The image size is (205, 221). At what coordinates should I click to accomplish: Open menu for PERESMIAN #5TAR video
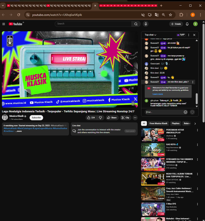pyautogui.click(x=197, y=130)
